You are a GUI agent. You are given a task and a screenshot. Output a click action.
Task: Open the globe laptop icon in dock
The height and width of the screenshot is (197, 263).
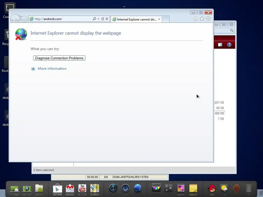(27, 189)
